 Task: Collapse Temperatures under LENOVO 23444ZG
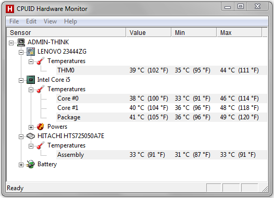point(31,61)
